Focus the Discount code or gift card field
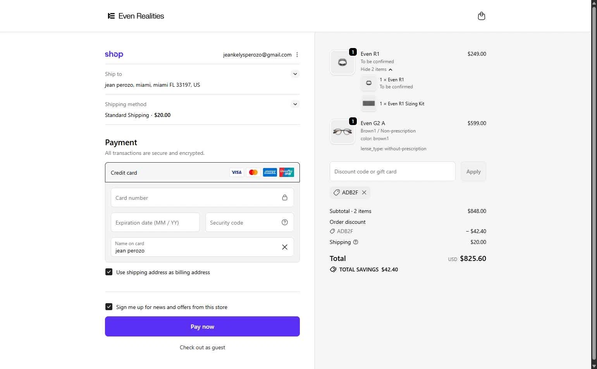The height and width of the screenshot is (369, 597). coord(392,172)
